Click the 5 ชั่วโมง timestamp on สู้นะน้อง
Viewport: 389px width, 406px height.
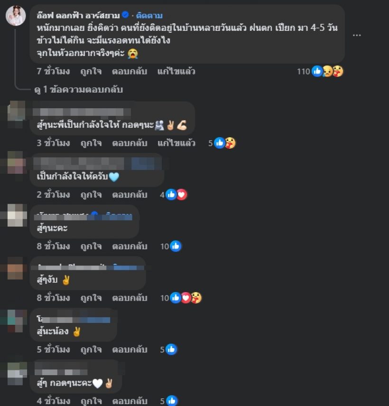coord(53,349)
